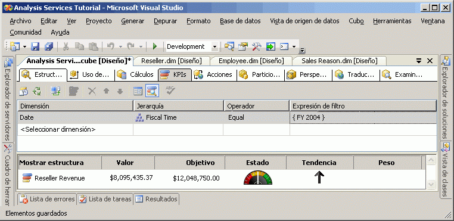Open the Lista de tareas panel
Screen dimensions: 454x221
point(105,199)
